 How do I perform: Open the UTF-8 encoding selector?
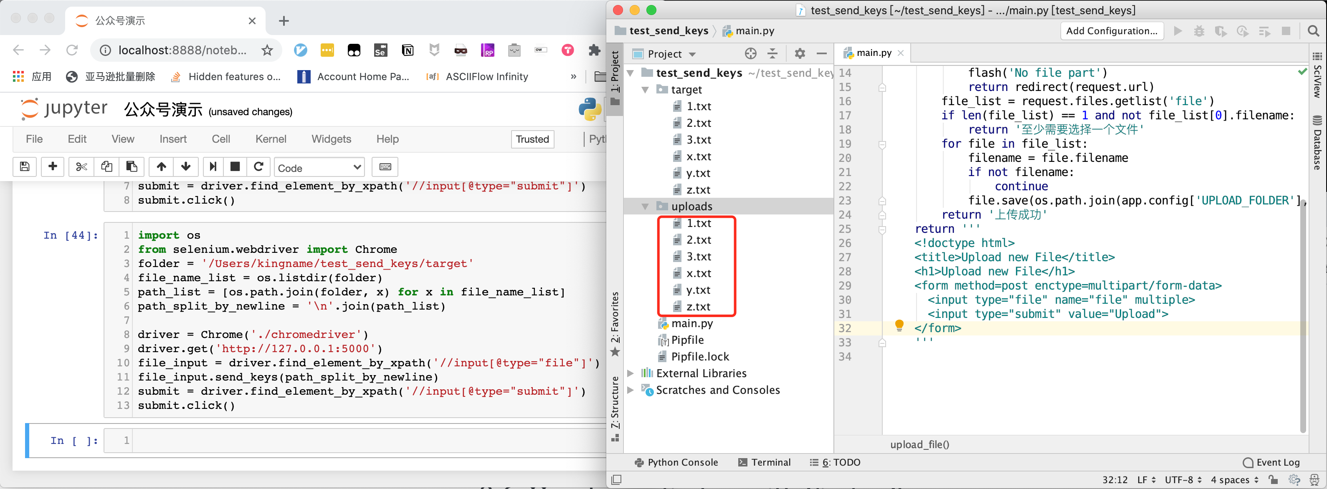click(x=1183, y=479)
